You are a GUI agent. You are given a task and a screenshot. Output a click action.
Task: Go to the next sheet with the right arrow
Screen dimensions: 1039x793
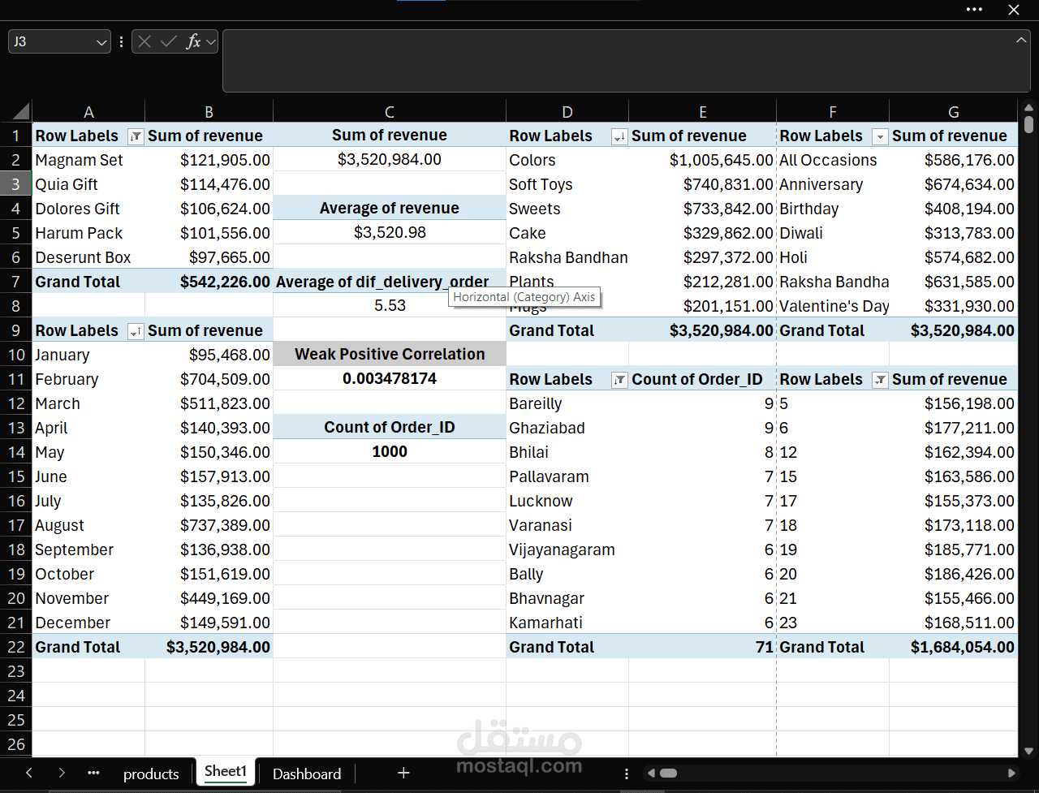pyautogui.click(x=62, y=773)
